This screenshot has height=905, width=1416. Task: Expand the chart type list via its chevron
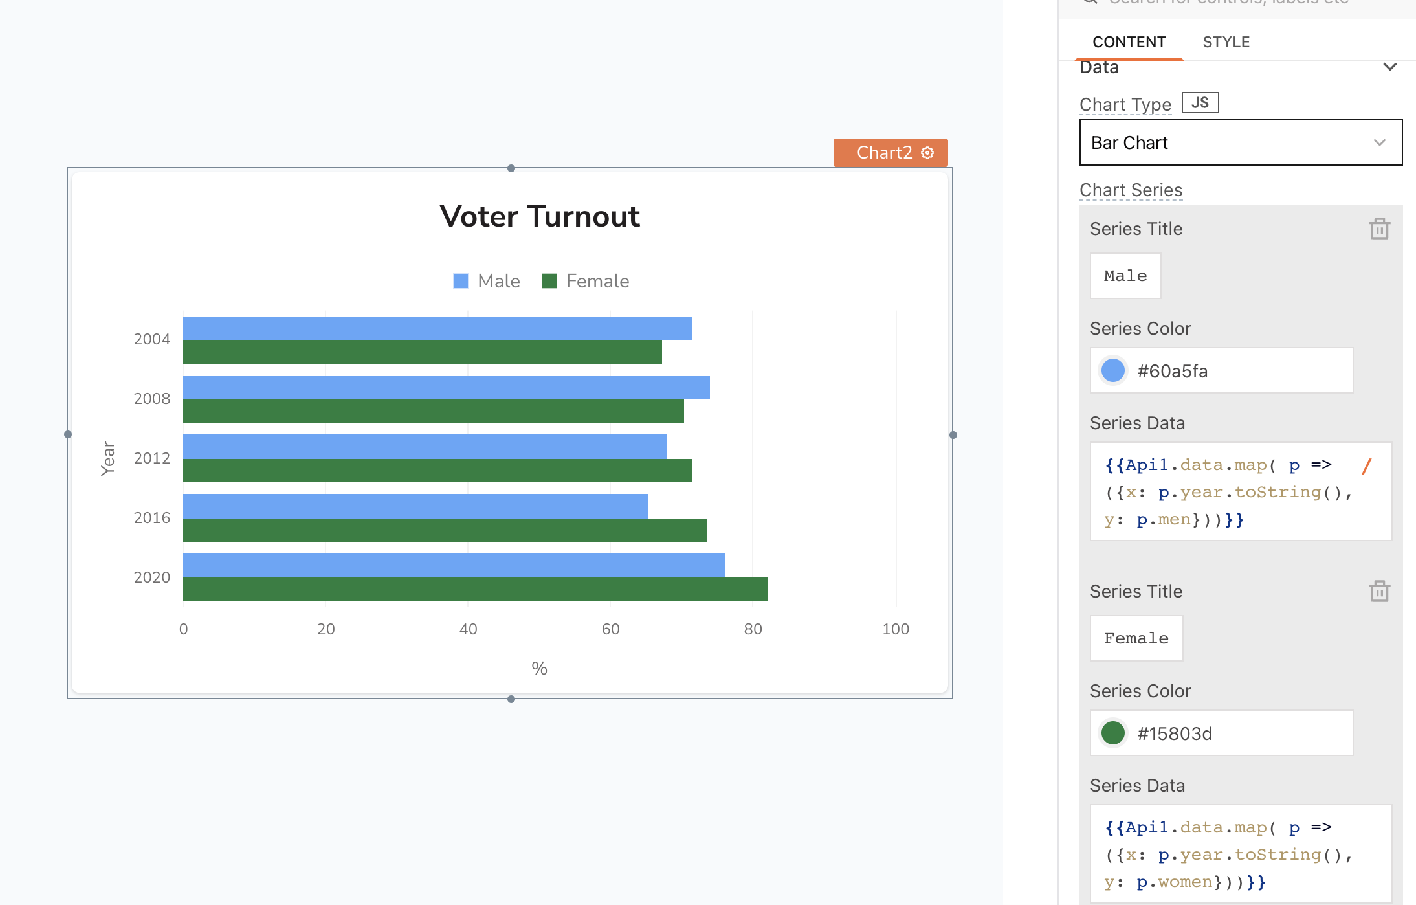click(x=1380, y=142)
